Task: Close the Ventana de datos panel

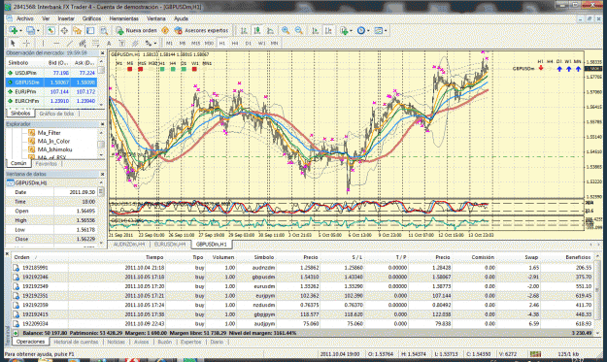Action: click(102, 174)
